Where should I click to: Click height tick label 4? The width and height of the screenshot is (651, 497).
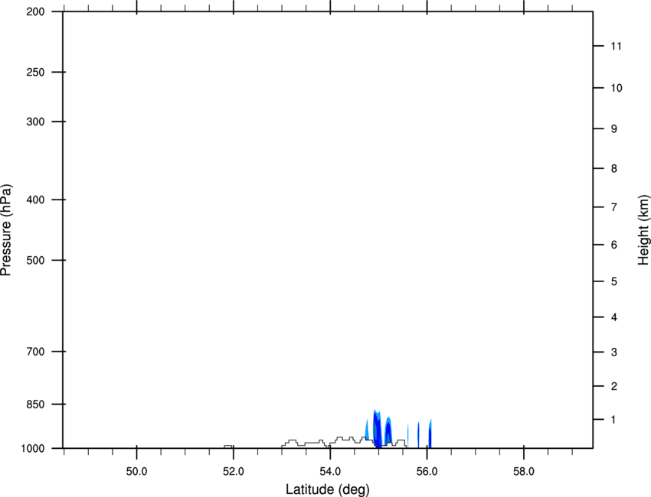tap(614, 317)
